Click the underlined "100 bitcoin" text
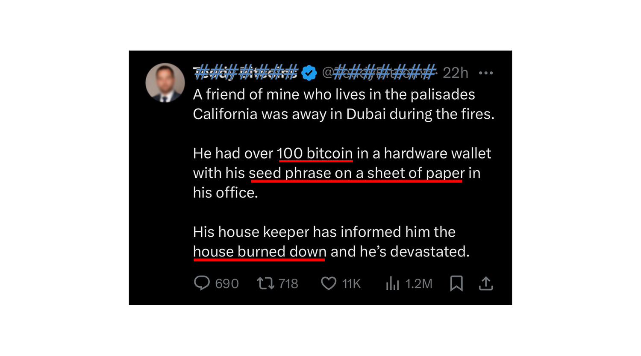This screenshot has width=641, height=356. 315,153
